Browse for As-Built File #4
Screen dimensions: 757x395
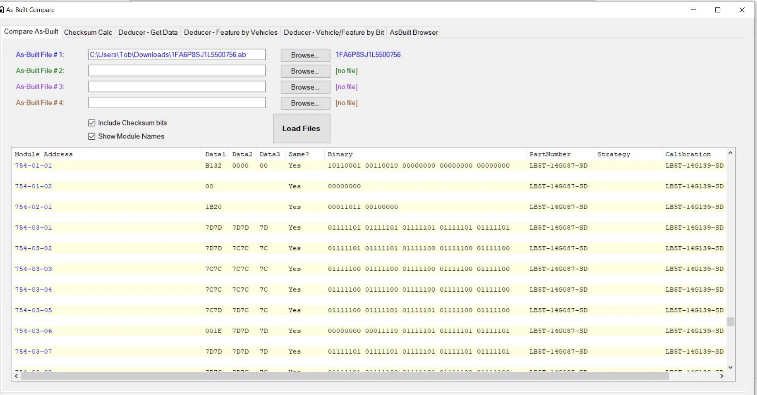pyautogui.click(x=305, y=103)
